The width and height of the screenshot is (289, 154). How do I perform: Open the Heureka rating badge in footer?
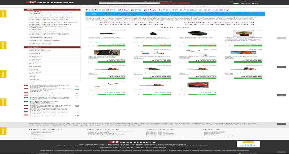pos(248,144)
